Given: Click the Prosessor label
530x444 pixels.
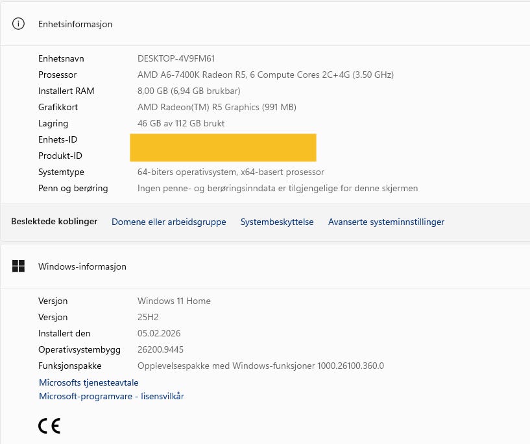Looking at the screenshot, I should [57, 75].
